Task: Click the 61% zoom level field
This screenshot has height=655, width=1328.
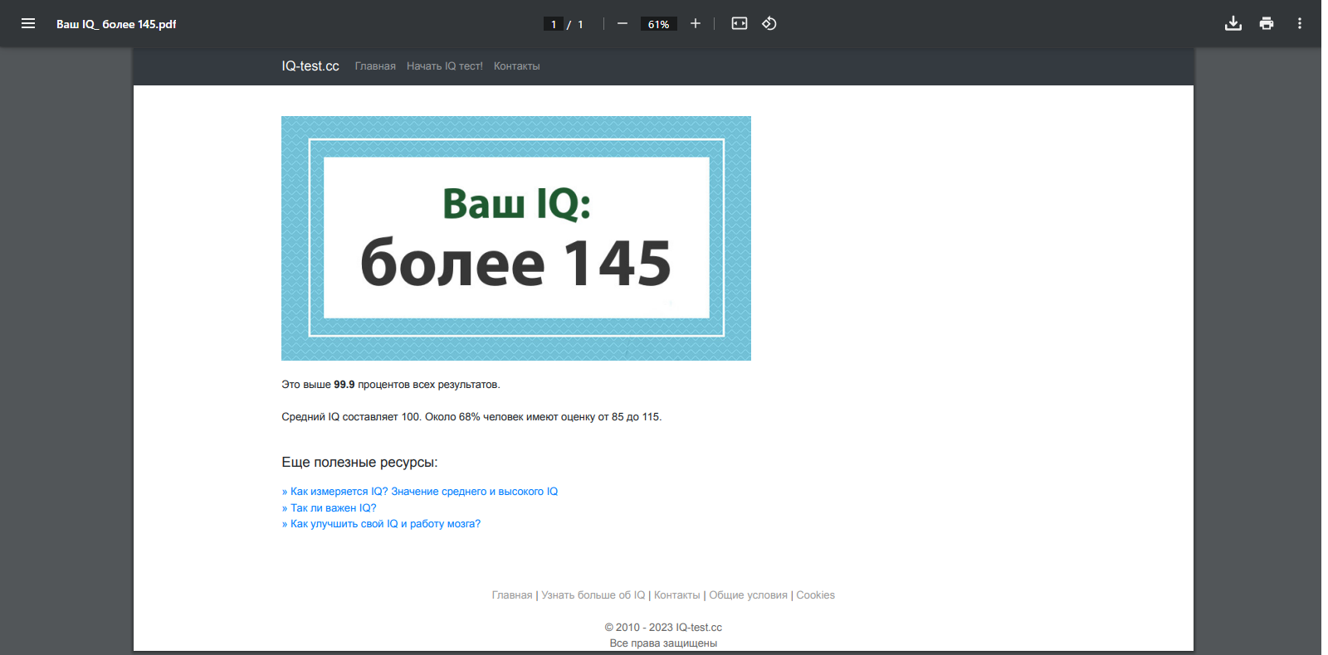Action: point(658,24)
